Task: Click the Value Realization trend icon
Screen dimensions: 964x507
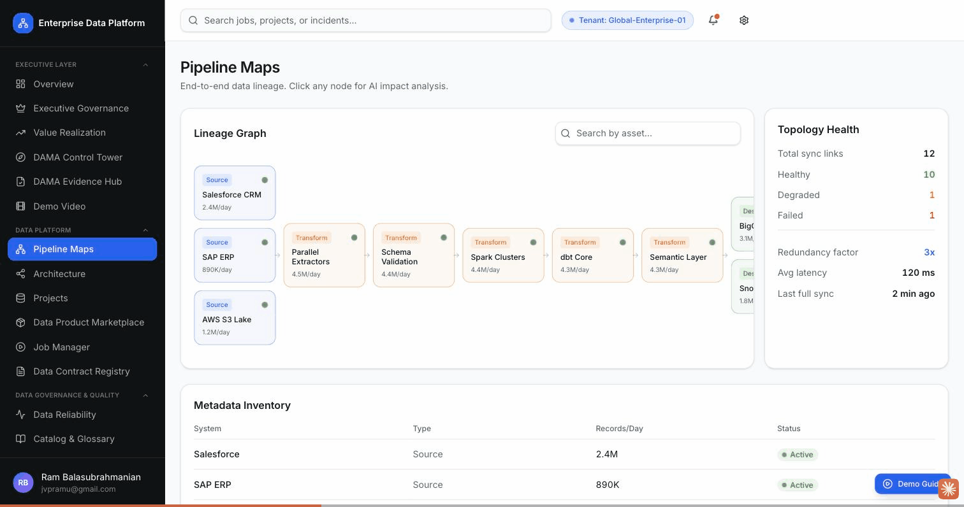Action: (20, 132)
